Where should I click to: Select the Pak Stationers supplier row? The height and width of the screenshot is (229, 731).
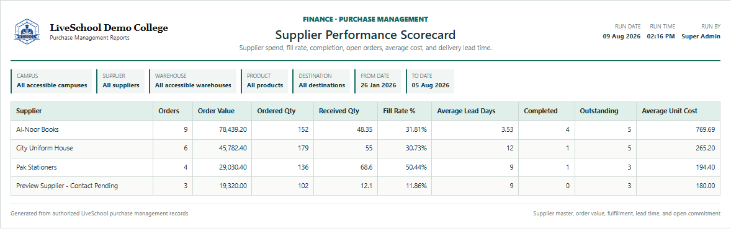click(x=366, y=167)
